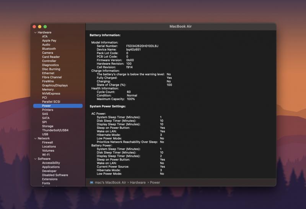The height and width of the screenshot is (209, 306).
Task: Click the green zoom window button
Action: [45, 26]
